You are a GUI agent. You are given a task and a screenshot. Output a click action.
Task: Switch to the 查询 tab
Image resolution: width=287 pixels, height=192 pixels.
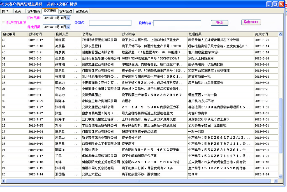[19, 11]
